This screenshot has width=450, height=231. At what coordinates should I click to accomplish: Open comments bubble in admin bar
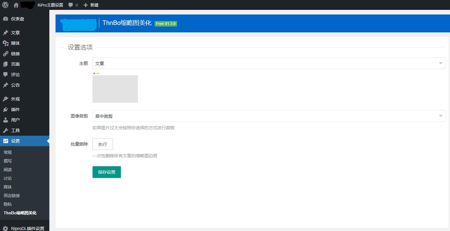click(71, 5)
